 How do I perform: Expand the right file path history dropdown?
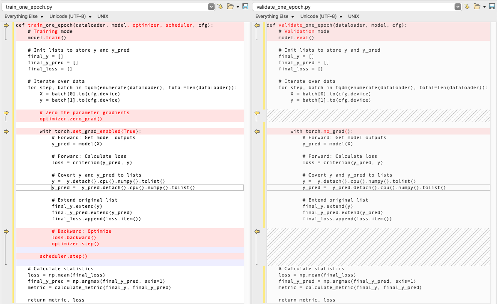pyautogui.click(x=458, y=7)
